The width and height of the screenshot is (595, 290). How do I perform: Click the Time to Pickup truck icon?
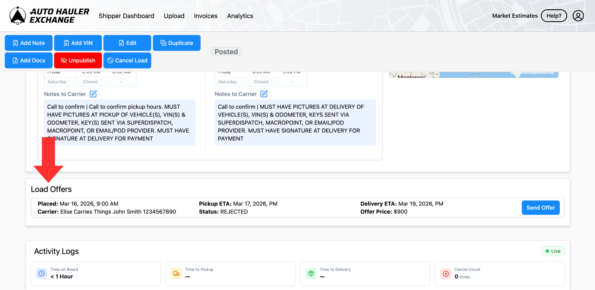(x=176, y=273)
